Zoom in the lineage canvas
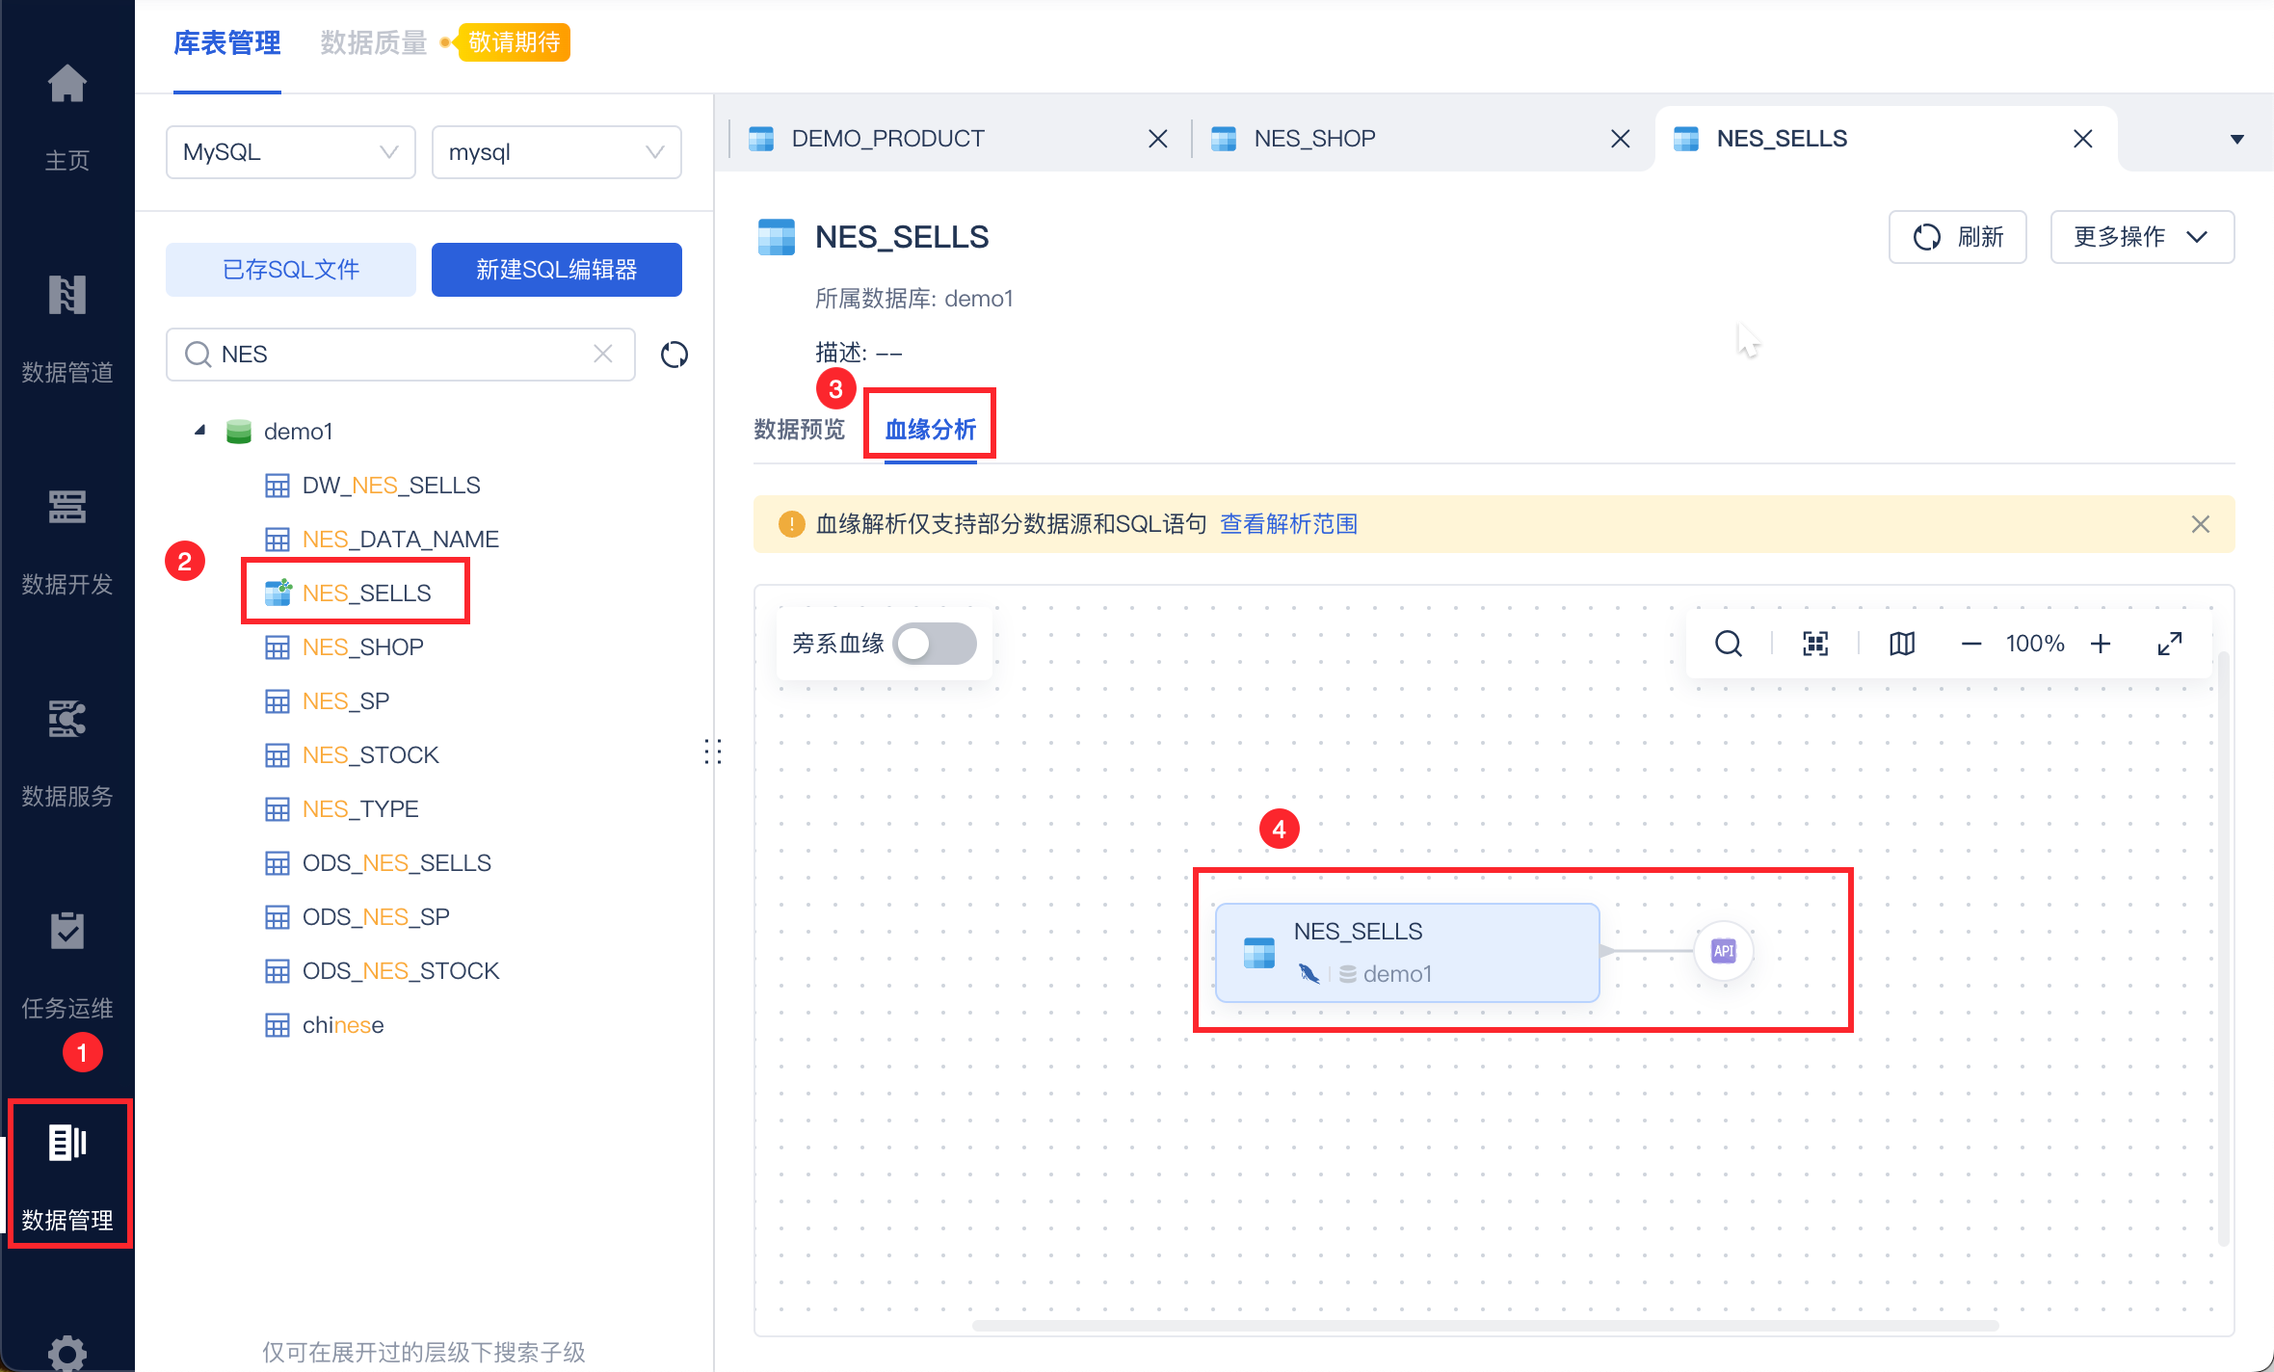This screenshot has height=1372, width=2274. [2101, 644]
